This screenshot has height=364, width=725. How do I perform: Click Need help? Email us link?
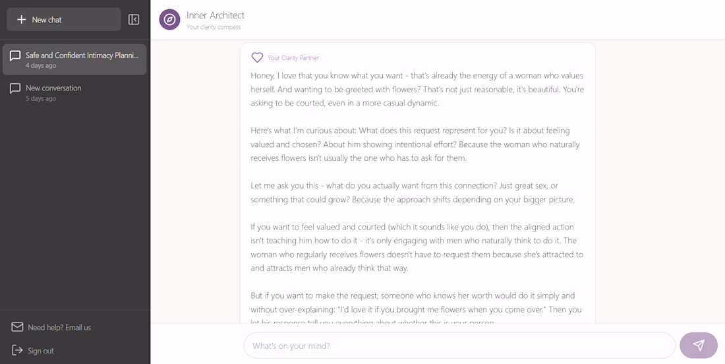59,328
